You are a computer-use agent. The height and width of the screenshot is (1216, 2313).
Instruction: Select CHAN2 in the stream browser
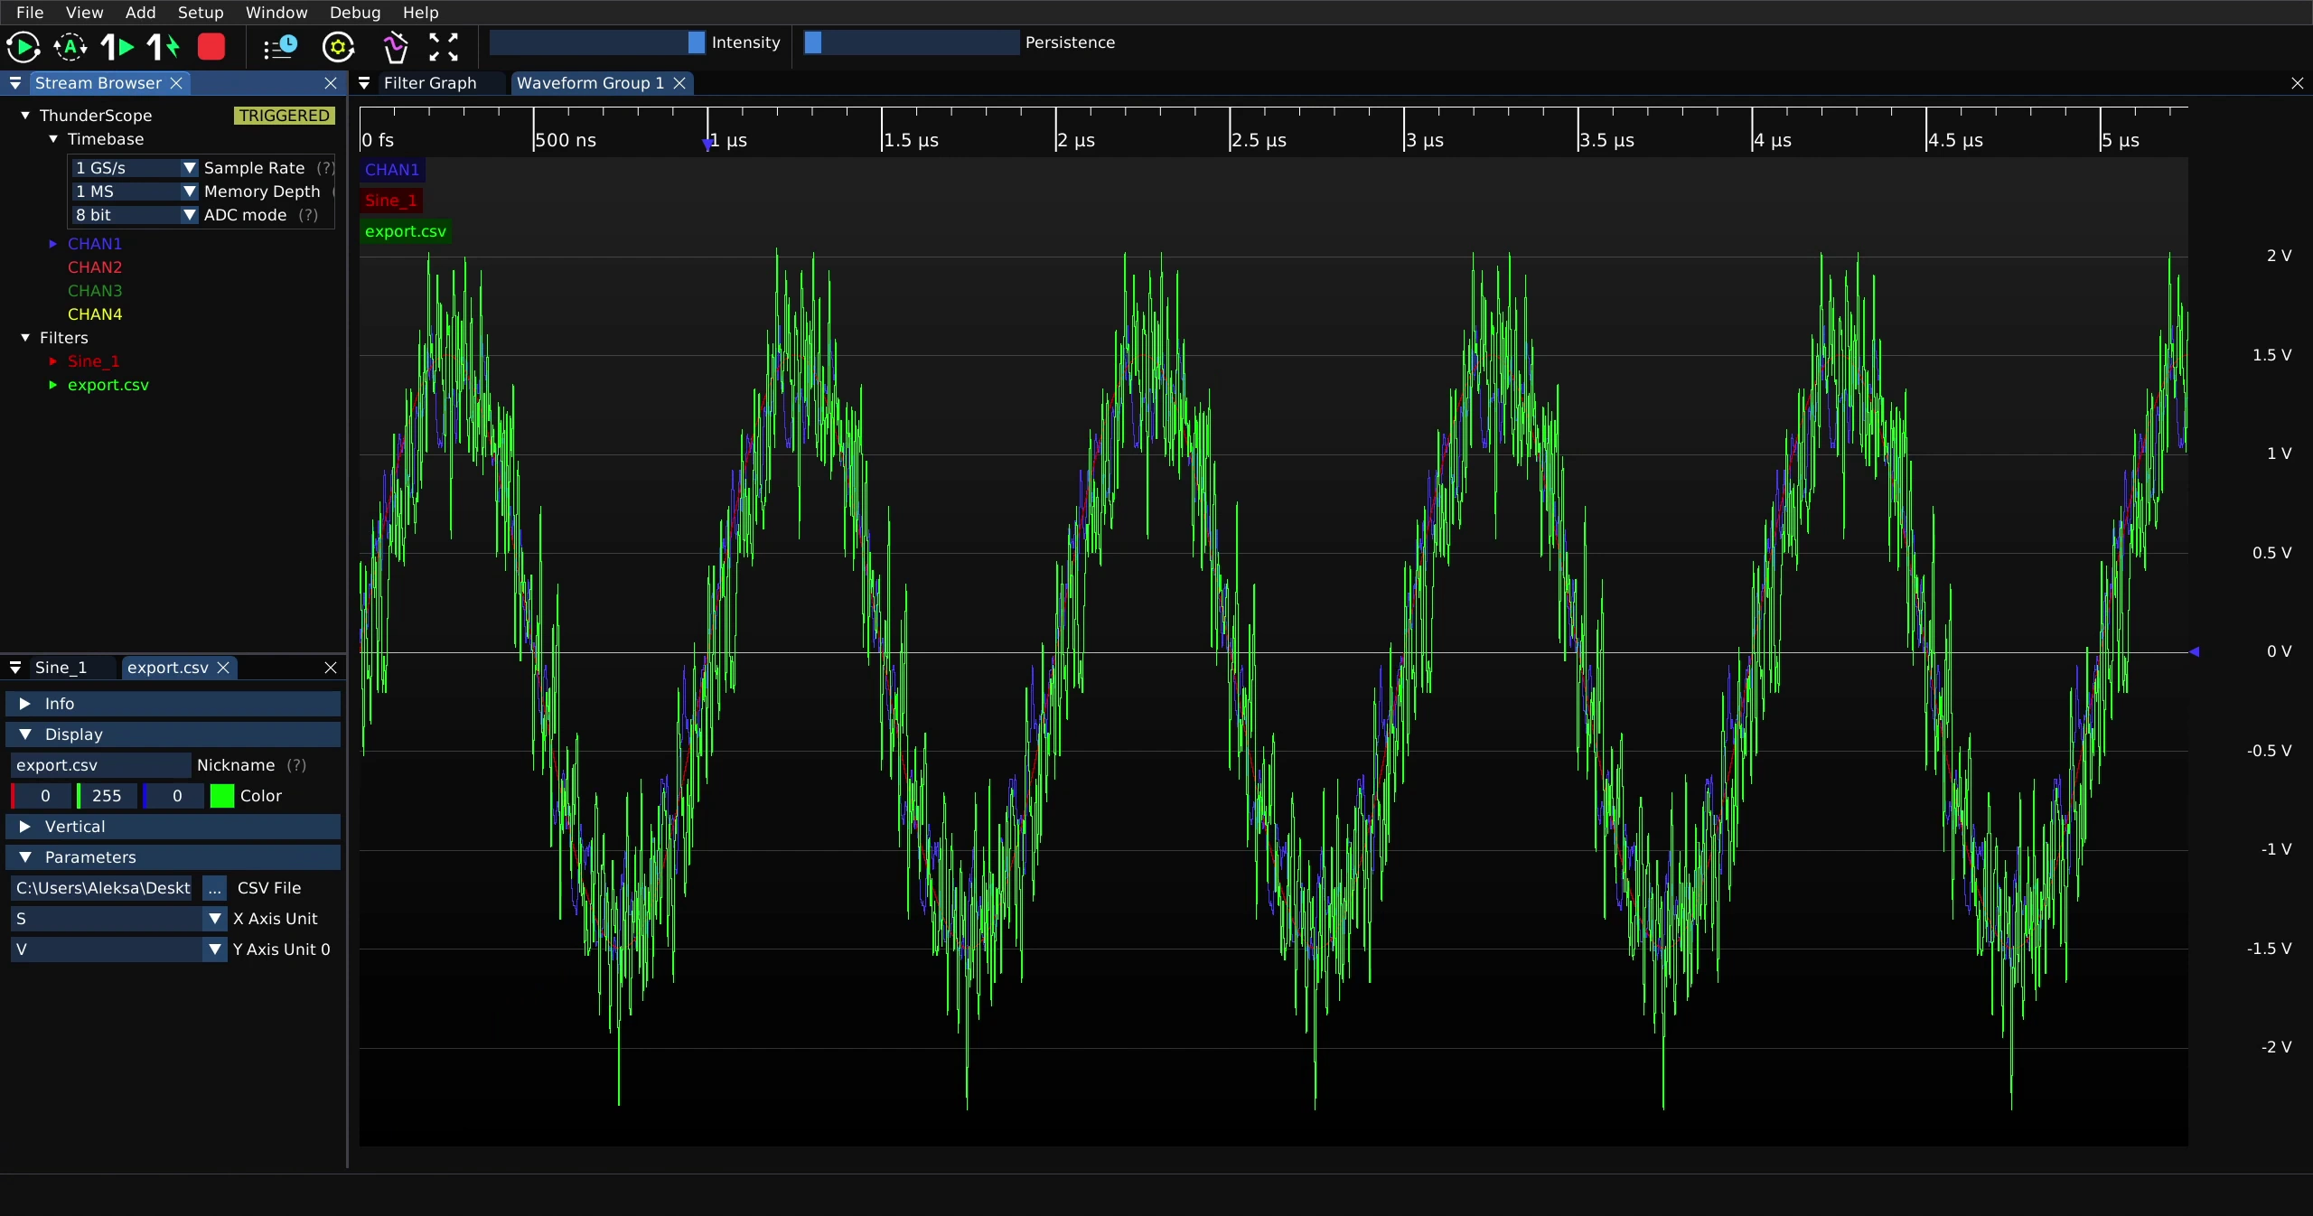pyautogui.click(x=95, y=267)
